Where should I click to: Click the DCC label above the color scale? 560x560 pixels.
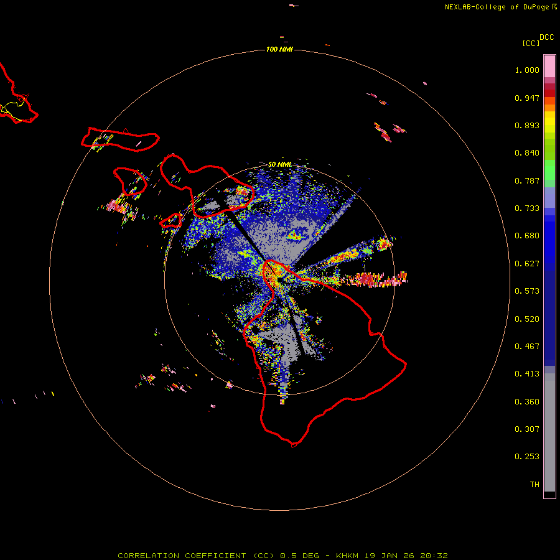[547, 37]
